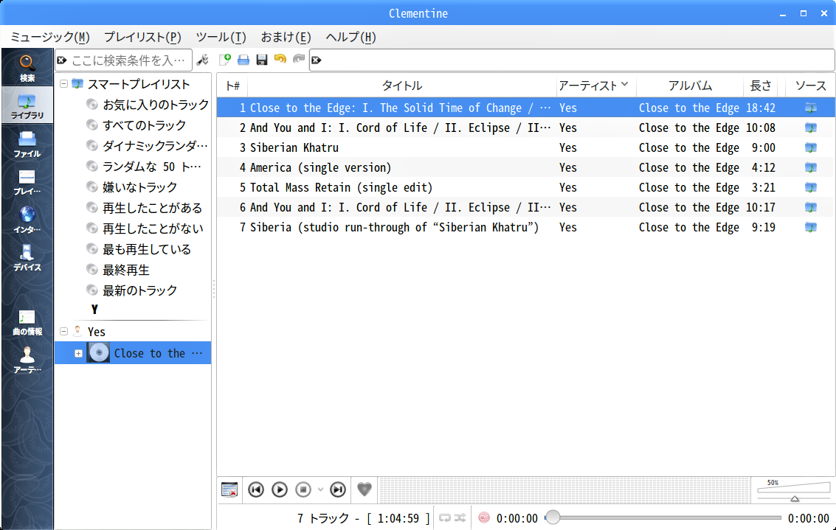
Task: Sort by the アーティスト column header
Action: click(595, 86)
